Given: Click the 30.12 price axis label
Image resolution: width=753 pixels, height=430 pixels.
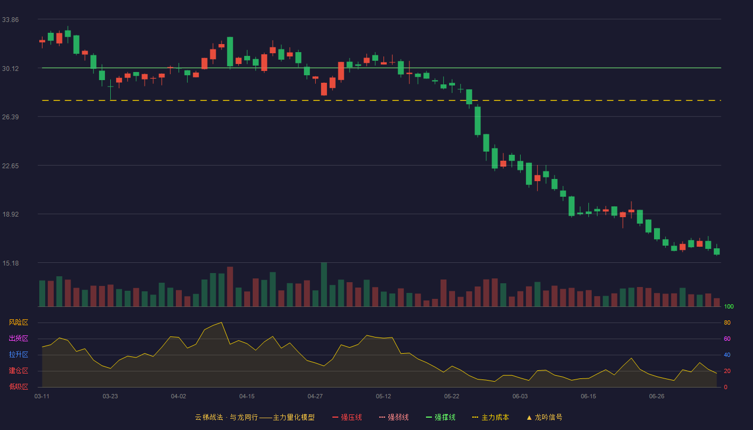Looking at the screenshot, I should pos(10,68).
